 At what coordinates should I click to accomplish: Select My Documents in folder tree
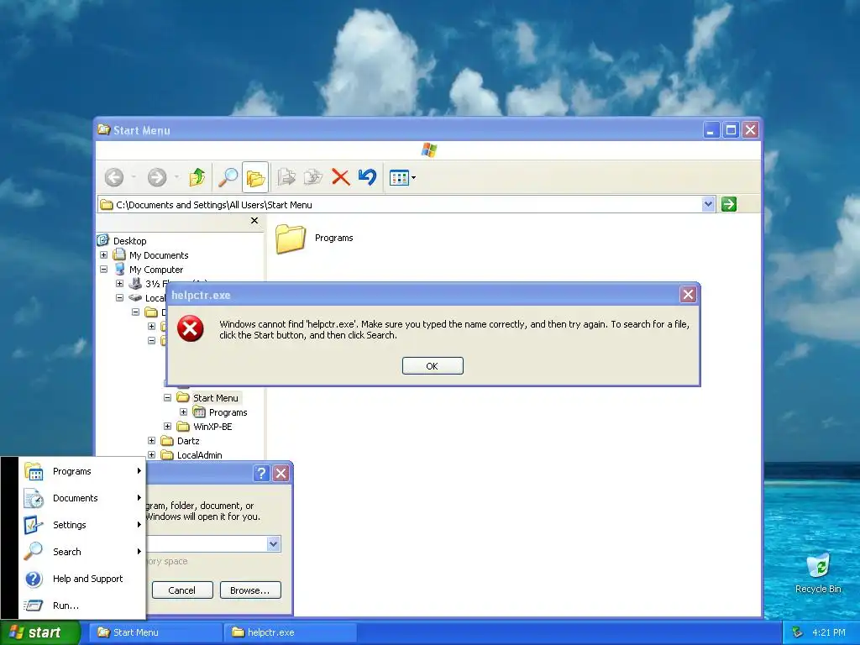[159, 255]
